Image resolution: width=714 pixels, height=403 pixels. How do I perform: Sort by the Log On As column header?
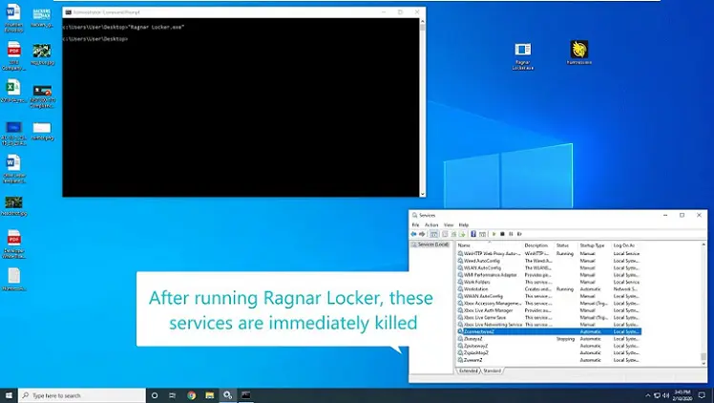click(626, 245)
